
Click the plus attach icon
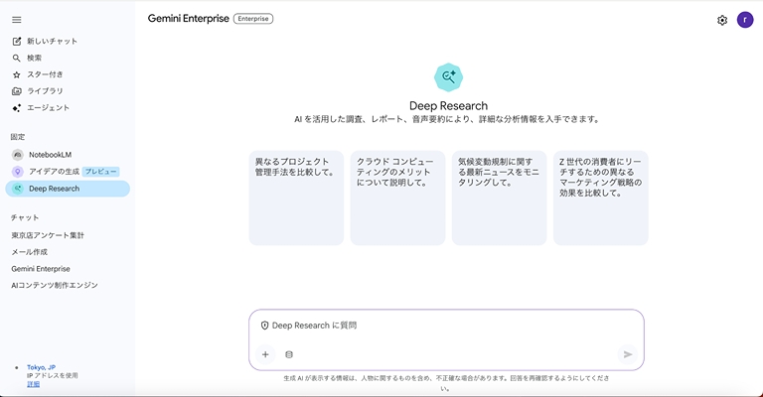(265, 354)
